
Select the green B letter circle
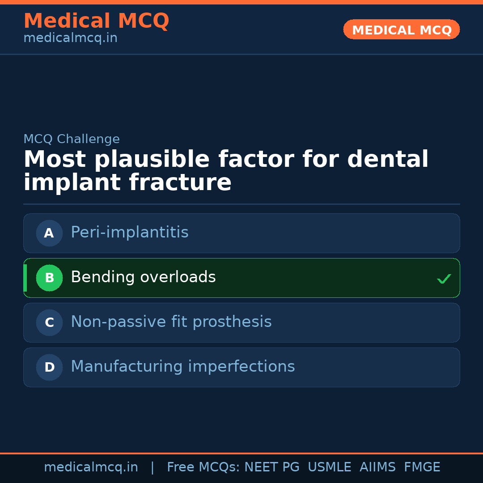point(49,278)
